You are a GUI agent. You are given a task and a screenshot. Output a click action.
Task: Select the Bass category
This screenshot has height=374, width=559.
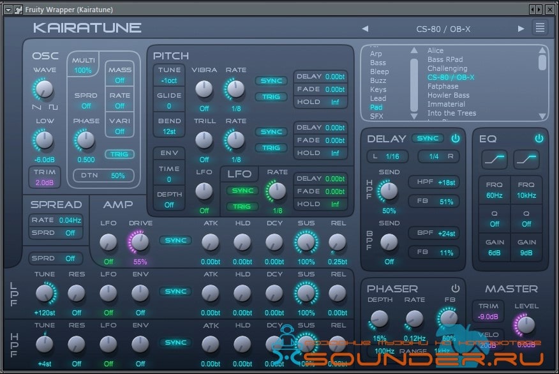[x=378, y=63]
